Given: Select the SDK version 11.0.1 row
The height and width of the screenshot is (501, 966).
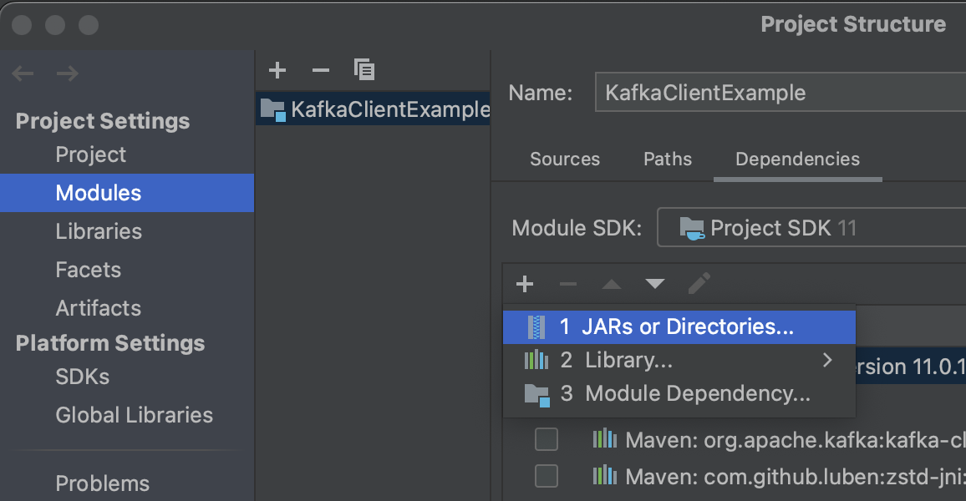Looking at the screenshot, I should [911, 367].
